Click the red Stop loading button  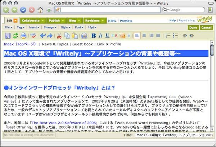32,10
